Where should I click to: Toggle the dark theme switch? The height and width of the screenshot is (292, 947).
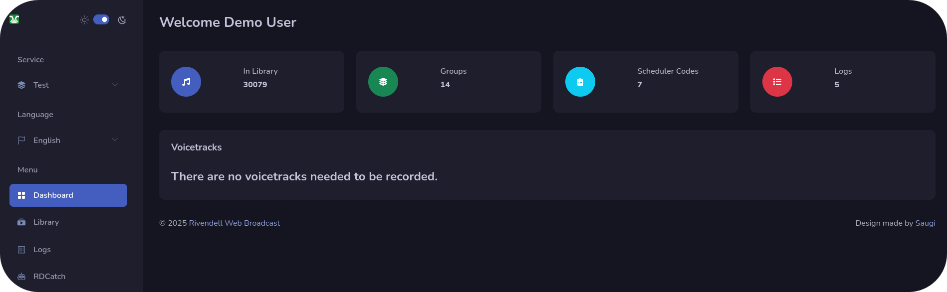pos(101,19)
